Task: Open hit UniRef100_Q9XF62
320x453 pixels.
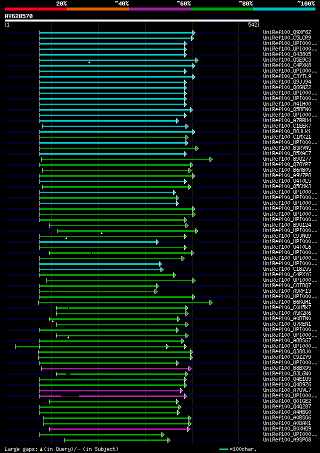Action: 287,33
